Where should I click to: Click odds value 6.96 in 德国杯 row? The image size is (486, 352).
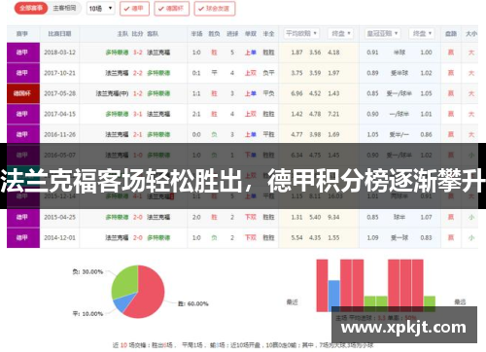(296, 93)
